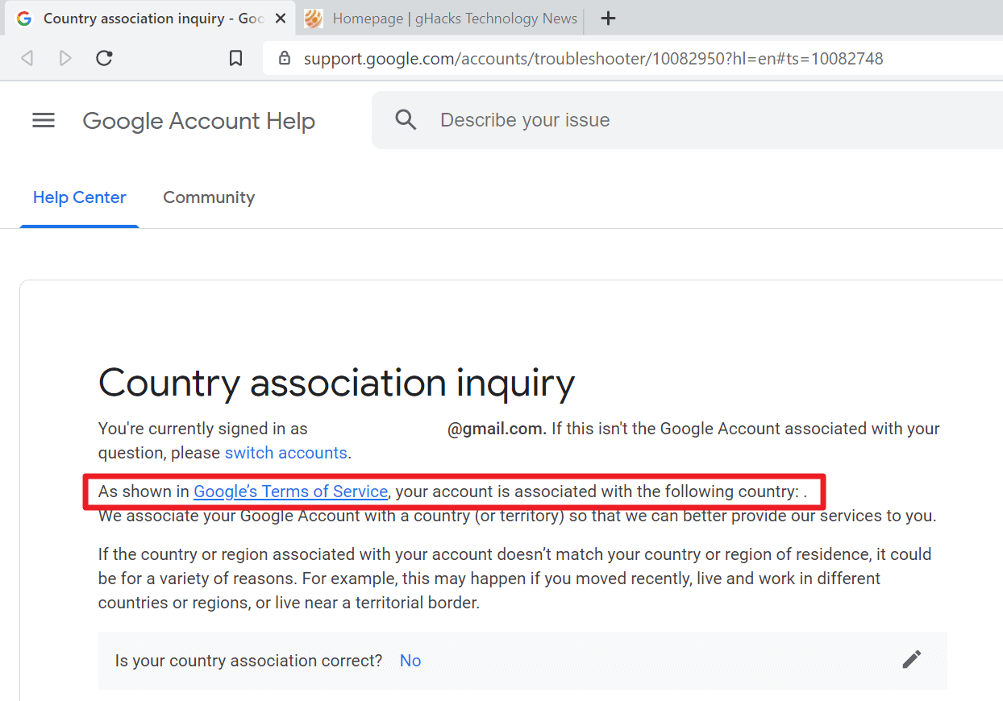Select the gHacks Technology News tab

[x=439, y=18]
